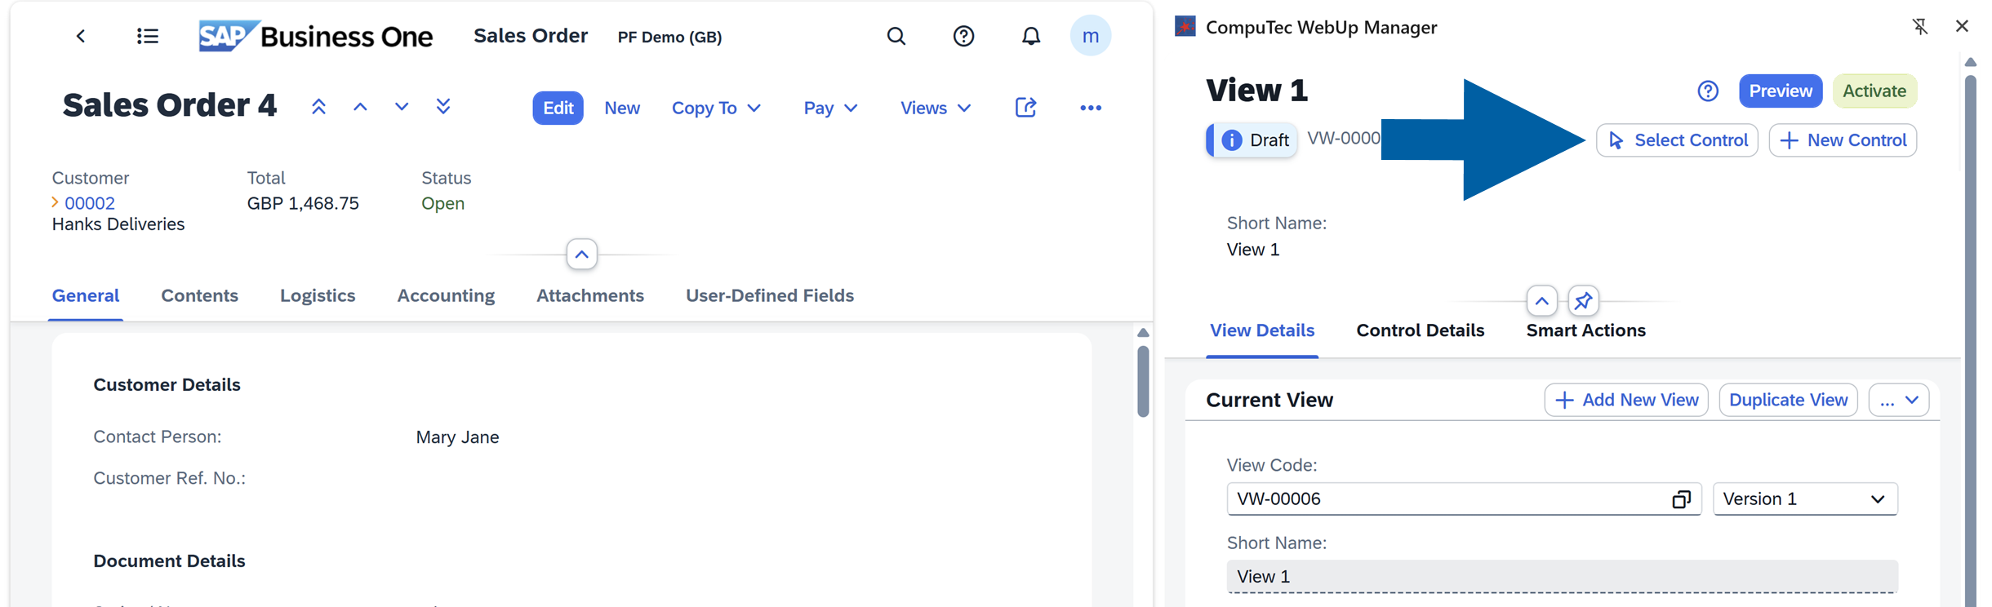Click the Duplicate View button
The height and width of the screenshot is (607, 1992).
pyautogui.click(x=1788, y=401)
